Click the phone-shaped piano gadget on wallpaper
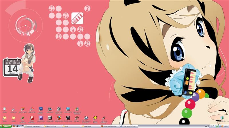This screenshot has width=229, height=128. [x=189, y=82]
